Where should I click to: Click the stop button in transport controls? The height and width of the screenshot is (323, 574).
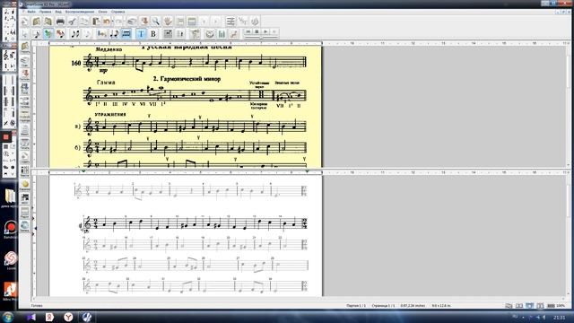point(257,32)
